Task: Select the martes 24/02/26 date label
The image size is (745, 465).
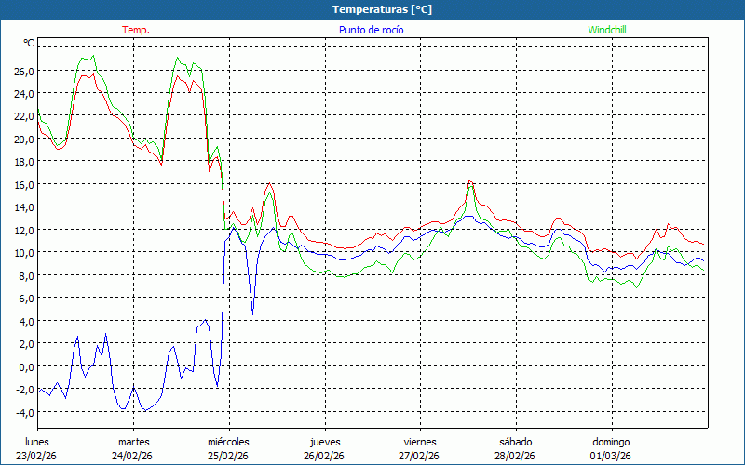Action: (x=134, y=448)
